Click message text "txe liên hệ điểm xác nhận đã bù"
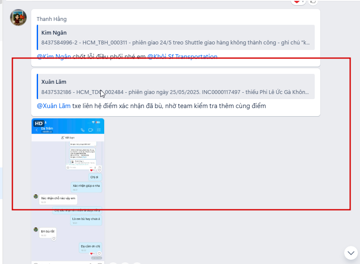The image size is (360, 264). 117,106
